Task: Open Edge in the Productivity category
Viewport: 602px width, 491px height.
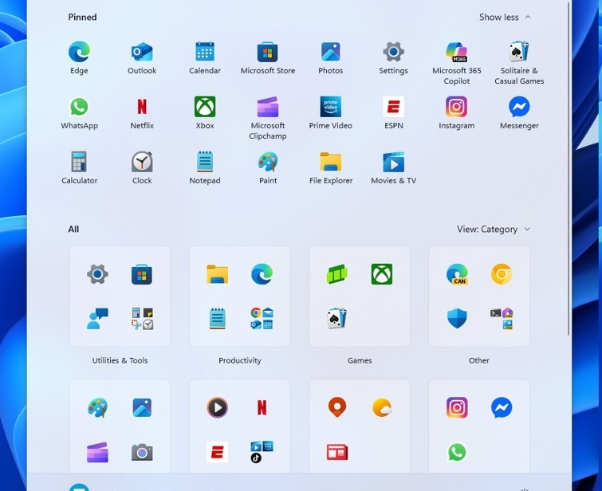Action: (x=262, y=274)
